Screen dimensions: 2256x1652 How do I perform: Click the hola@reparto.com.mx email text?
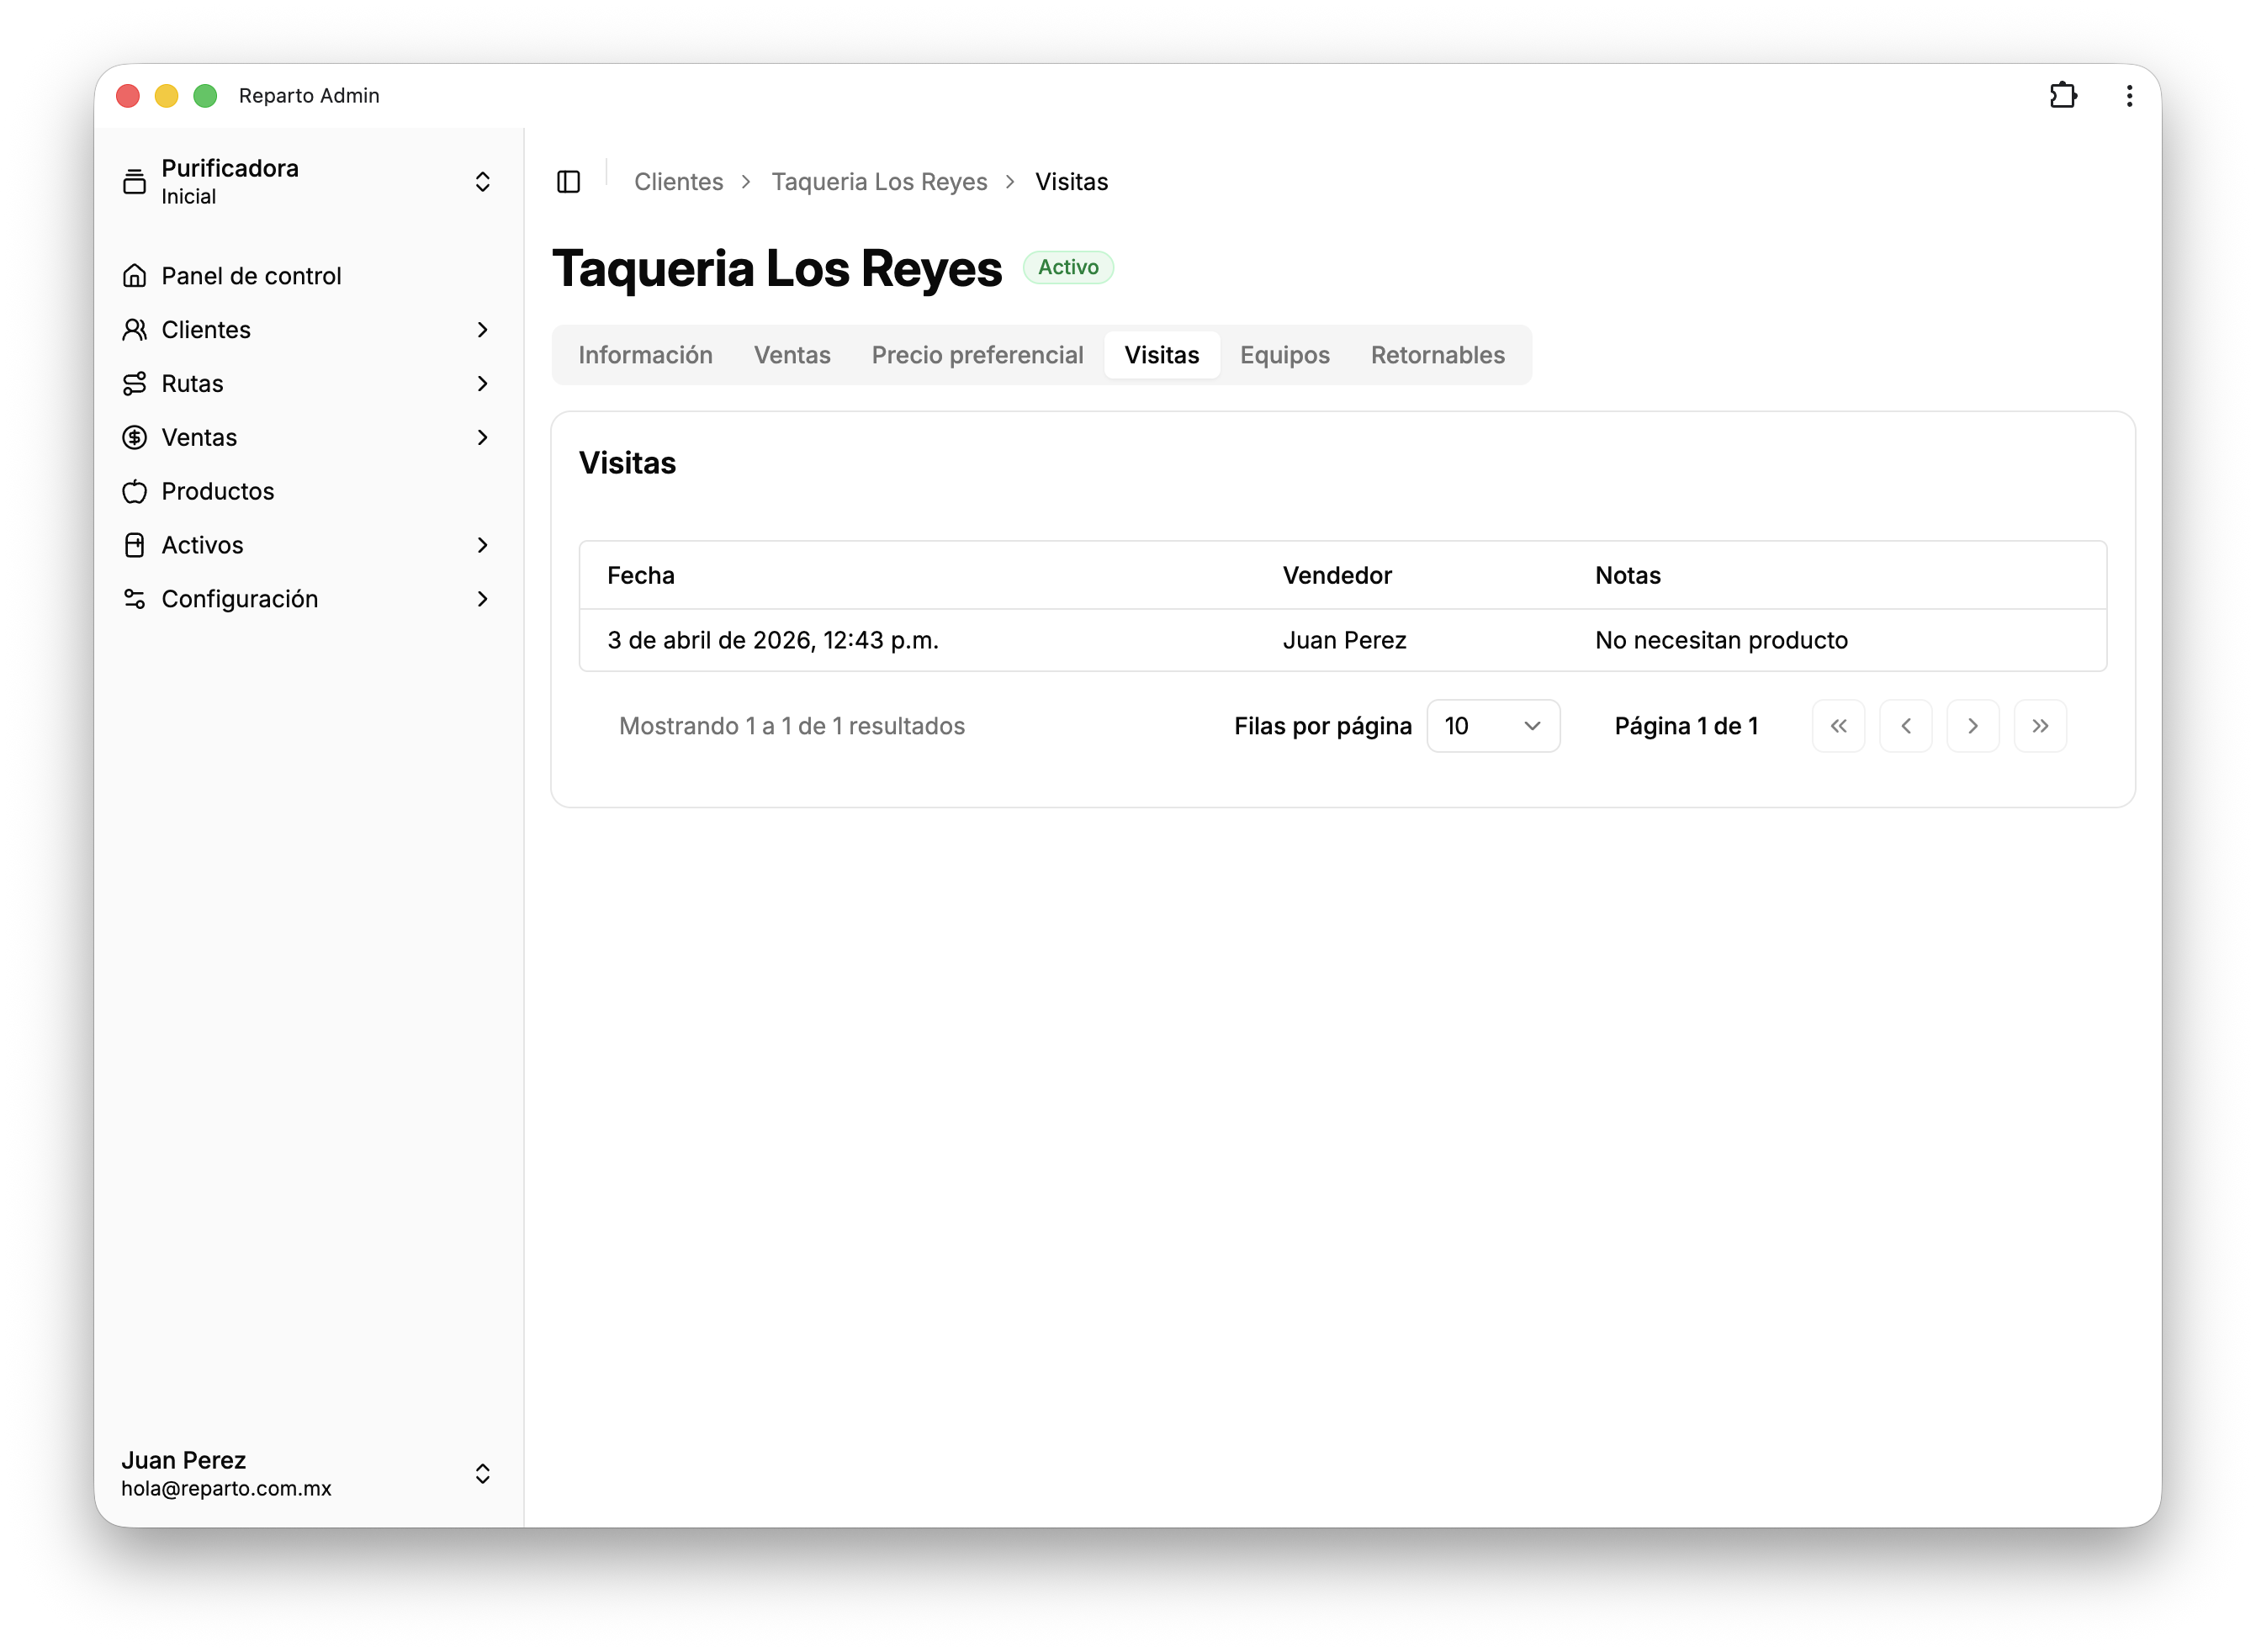pos(226,1489)
